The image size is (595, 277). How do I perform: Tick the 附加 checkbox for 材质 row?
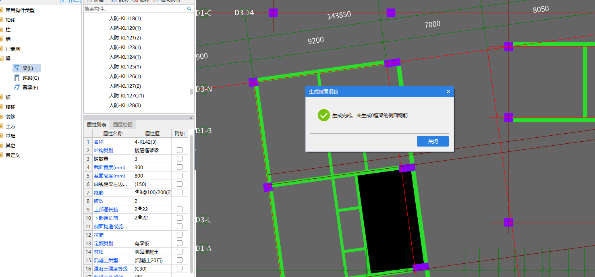tap(180, 252)
